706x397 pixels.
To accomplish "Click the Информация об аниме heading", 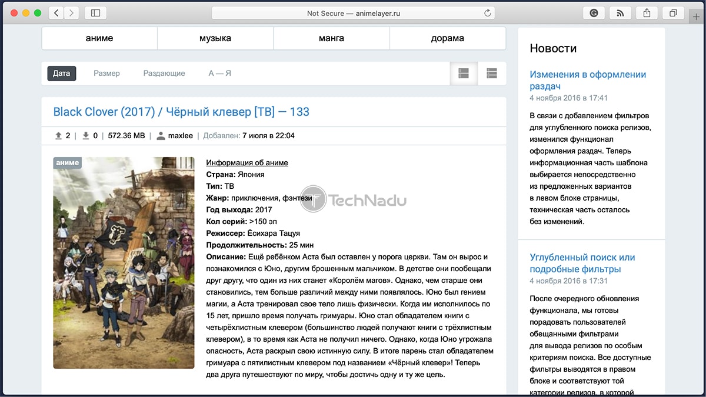I will [247, 163].
